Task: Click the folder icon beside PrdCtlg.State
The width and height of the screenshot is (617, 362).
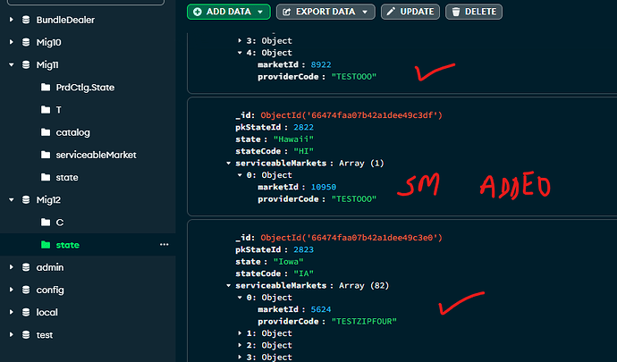Action: point(46,88)
